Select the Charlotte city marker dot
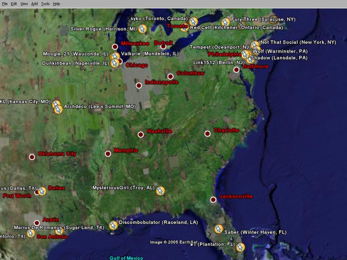Viewport: 347px width, 260px height. pyautogui.click(x=208, y=134)
